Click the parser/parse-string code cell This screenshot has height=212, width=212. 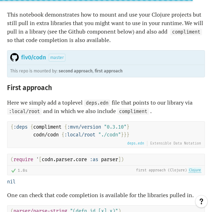(106, 209)
